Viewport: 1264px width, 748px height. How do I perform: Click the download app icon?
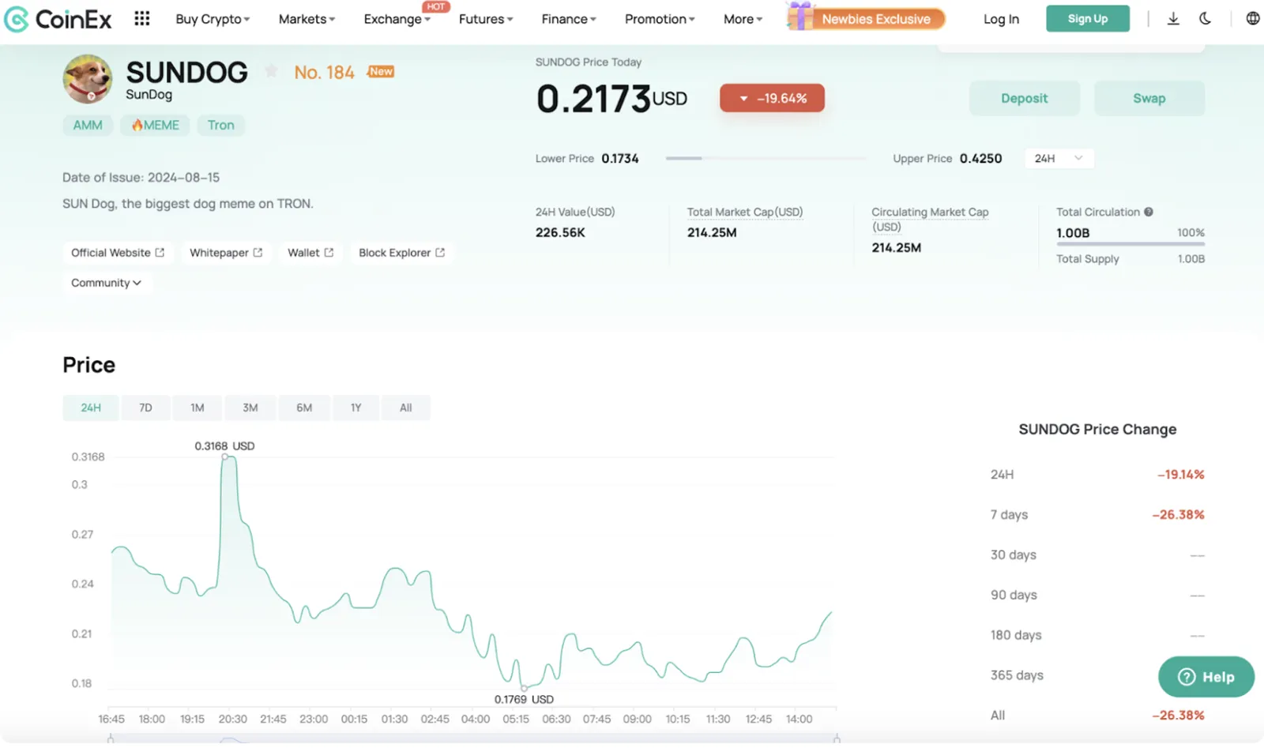1173,18
